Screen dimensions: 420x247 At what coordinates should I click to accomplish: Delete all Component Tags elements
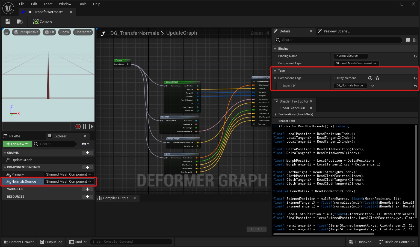[377, 78]
